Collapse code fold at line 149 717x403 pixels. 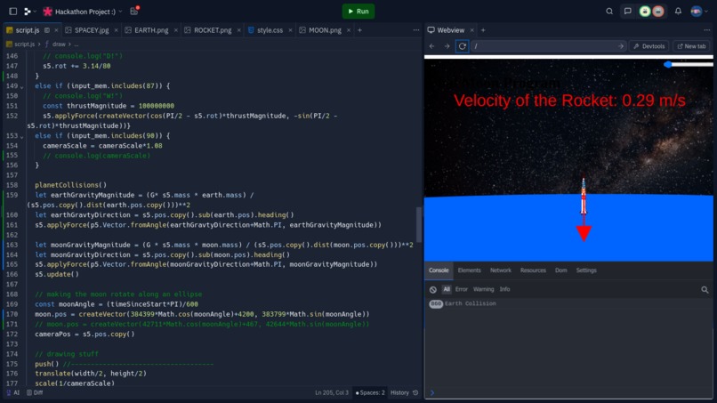[x=21, y=86]
